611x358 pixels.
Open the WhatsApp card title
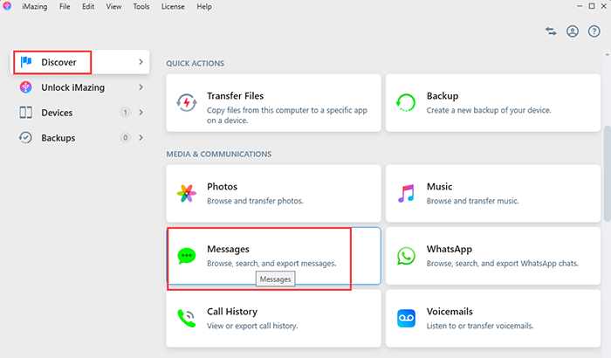tap(450, 249)
